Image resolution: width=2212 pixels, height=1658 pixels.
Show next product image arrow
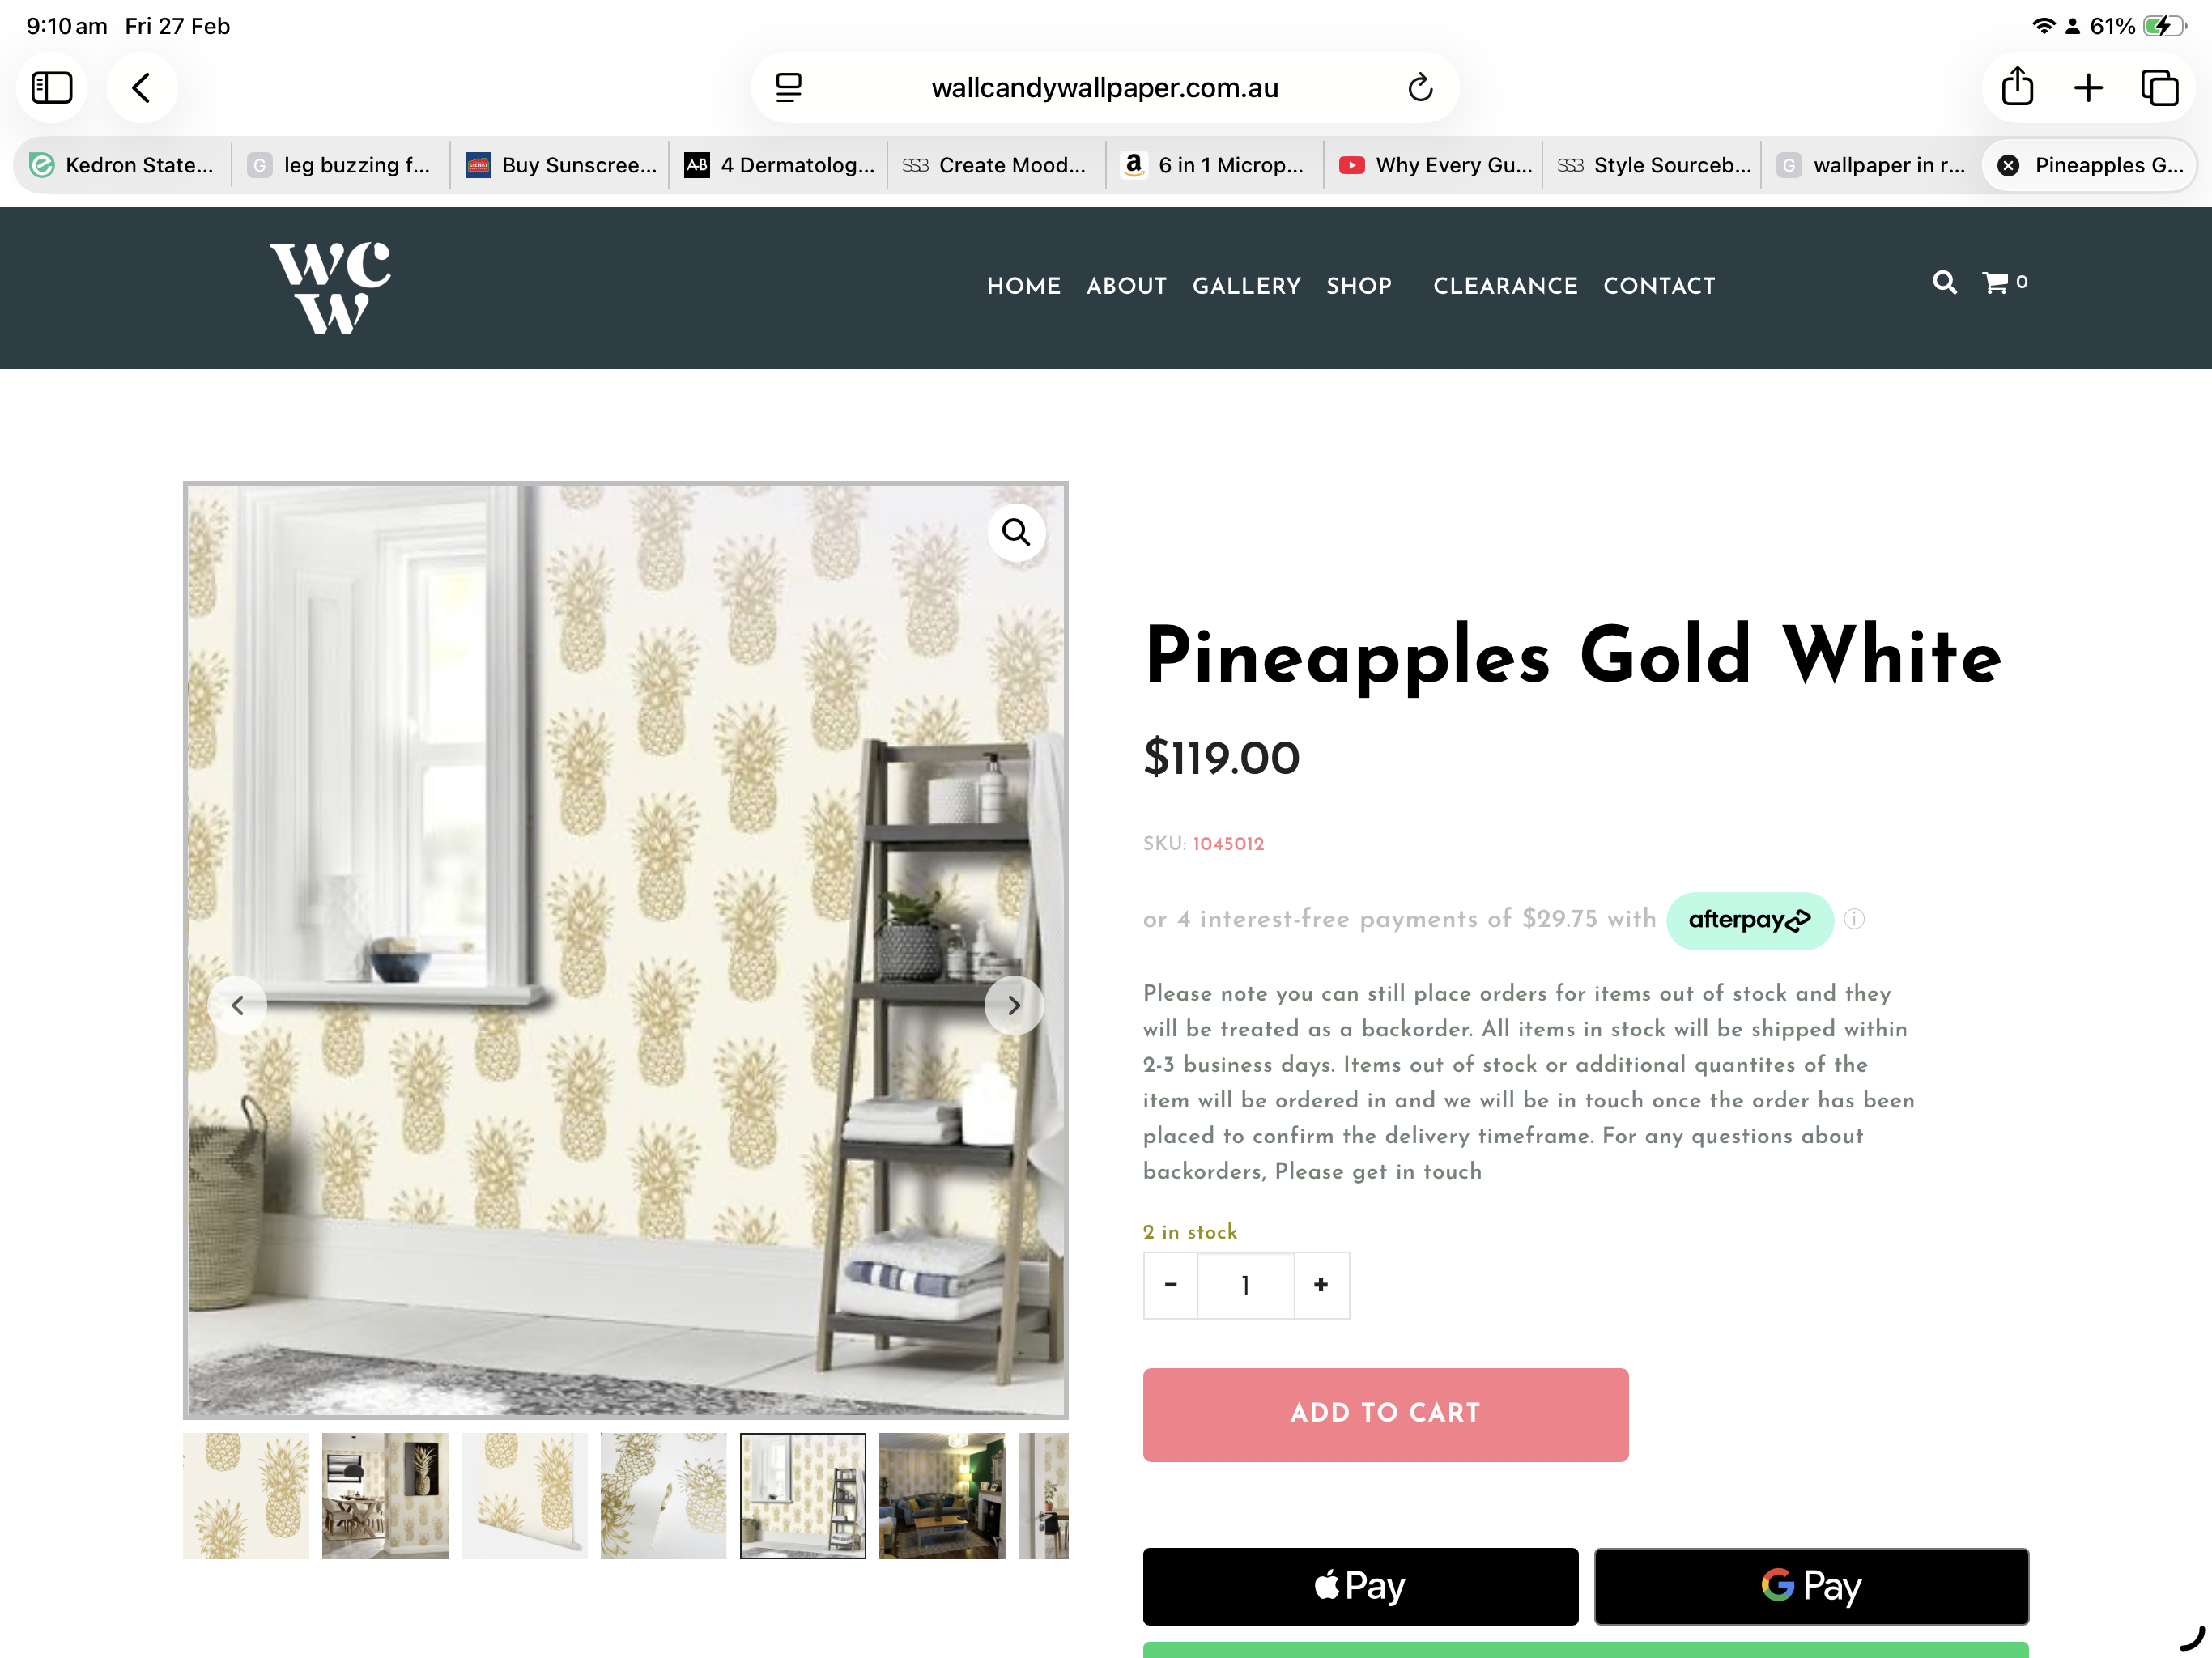[x=1014, y=1005]
